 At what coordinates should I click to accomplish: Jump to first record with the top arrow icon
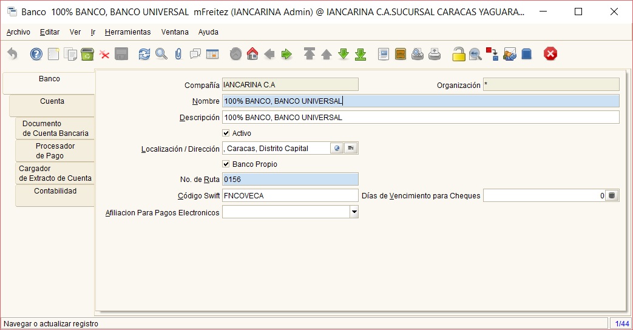point(310,53)
